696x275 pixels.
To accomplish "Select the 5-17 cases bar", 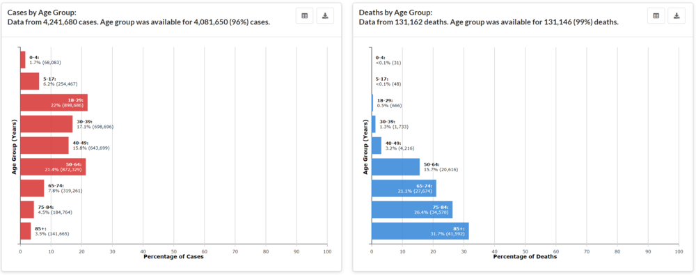I will click(30, 81).
